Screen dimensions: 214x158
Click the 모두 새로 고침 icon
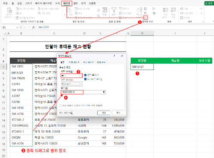(x=69, y=10)
